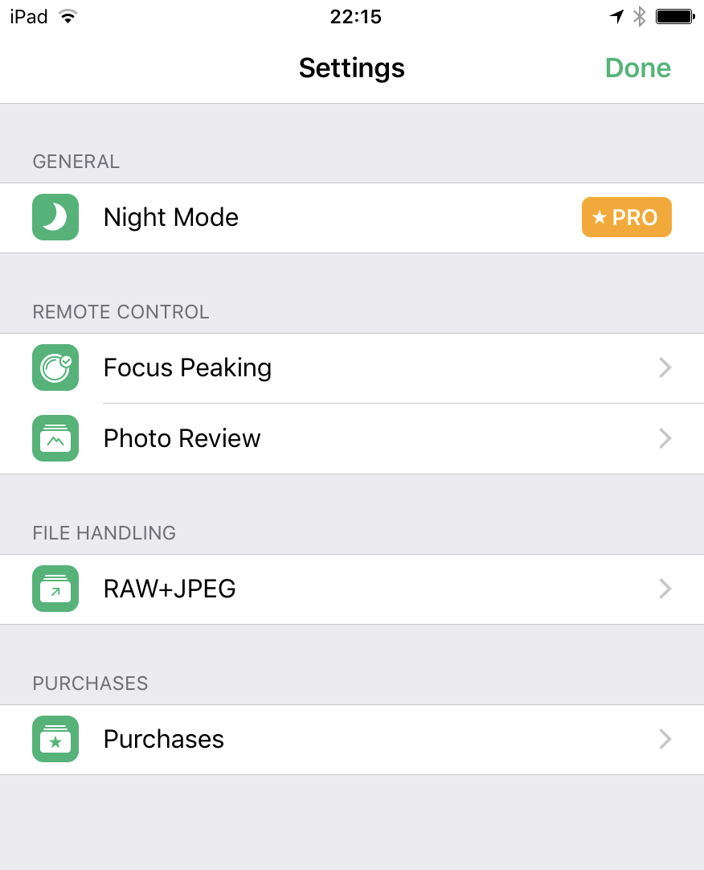Click the Purchases row chevron
The height and width of the screenshot is (870, 704).
pyautogui.click(x=665, y=739)
